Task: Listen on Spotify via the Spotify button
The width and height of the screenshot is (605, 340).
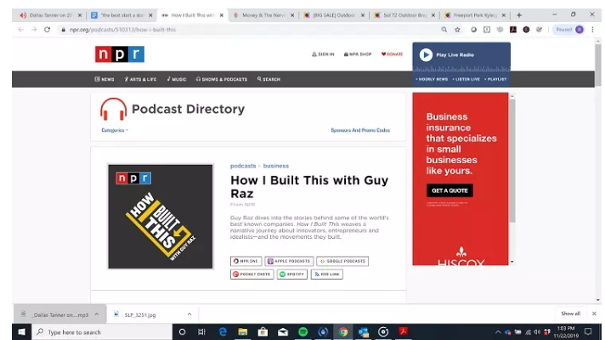Action: pos(291,275)
